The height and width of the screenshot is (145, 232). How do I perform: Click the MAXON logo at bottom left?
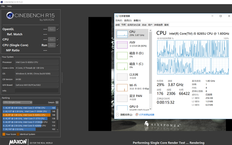click(18, 142)
